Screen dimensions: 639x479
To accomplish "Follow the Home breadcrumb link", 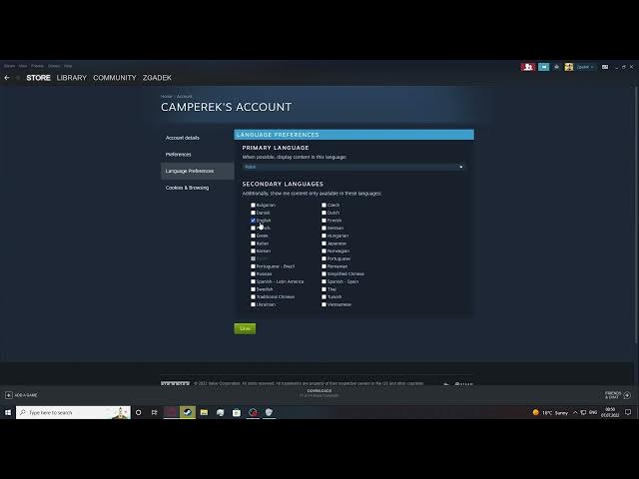I will click(167, 97).
